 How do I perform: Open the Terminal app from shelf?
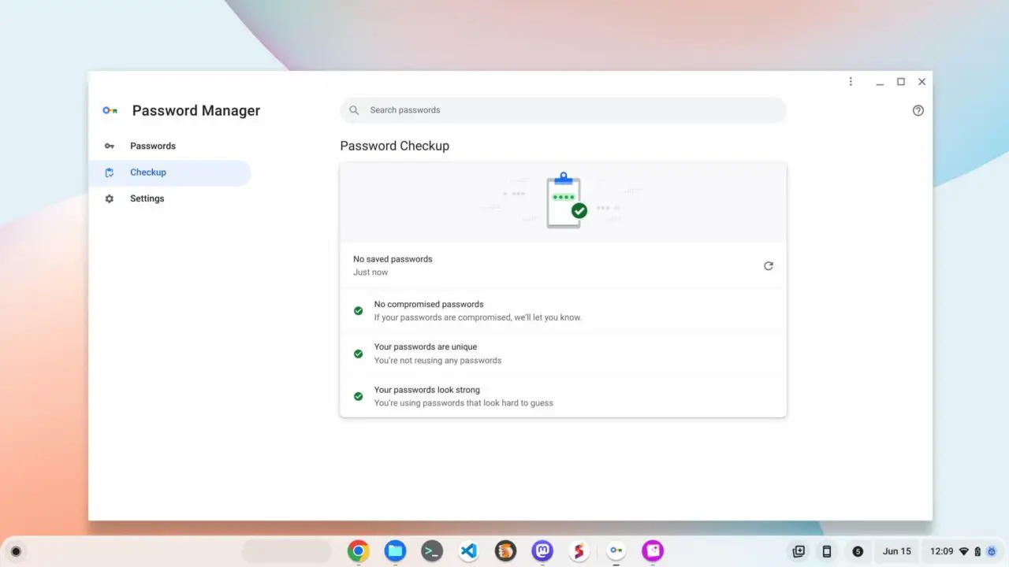pyautogui.click(x=432, y=551)
